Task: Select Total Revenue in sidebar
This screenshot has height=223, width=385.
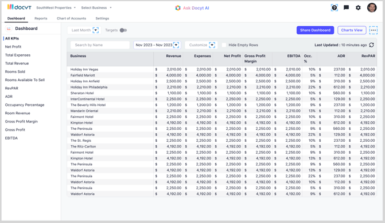Action: [17, 63]
